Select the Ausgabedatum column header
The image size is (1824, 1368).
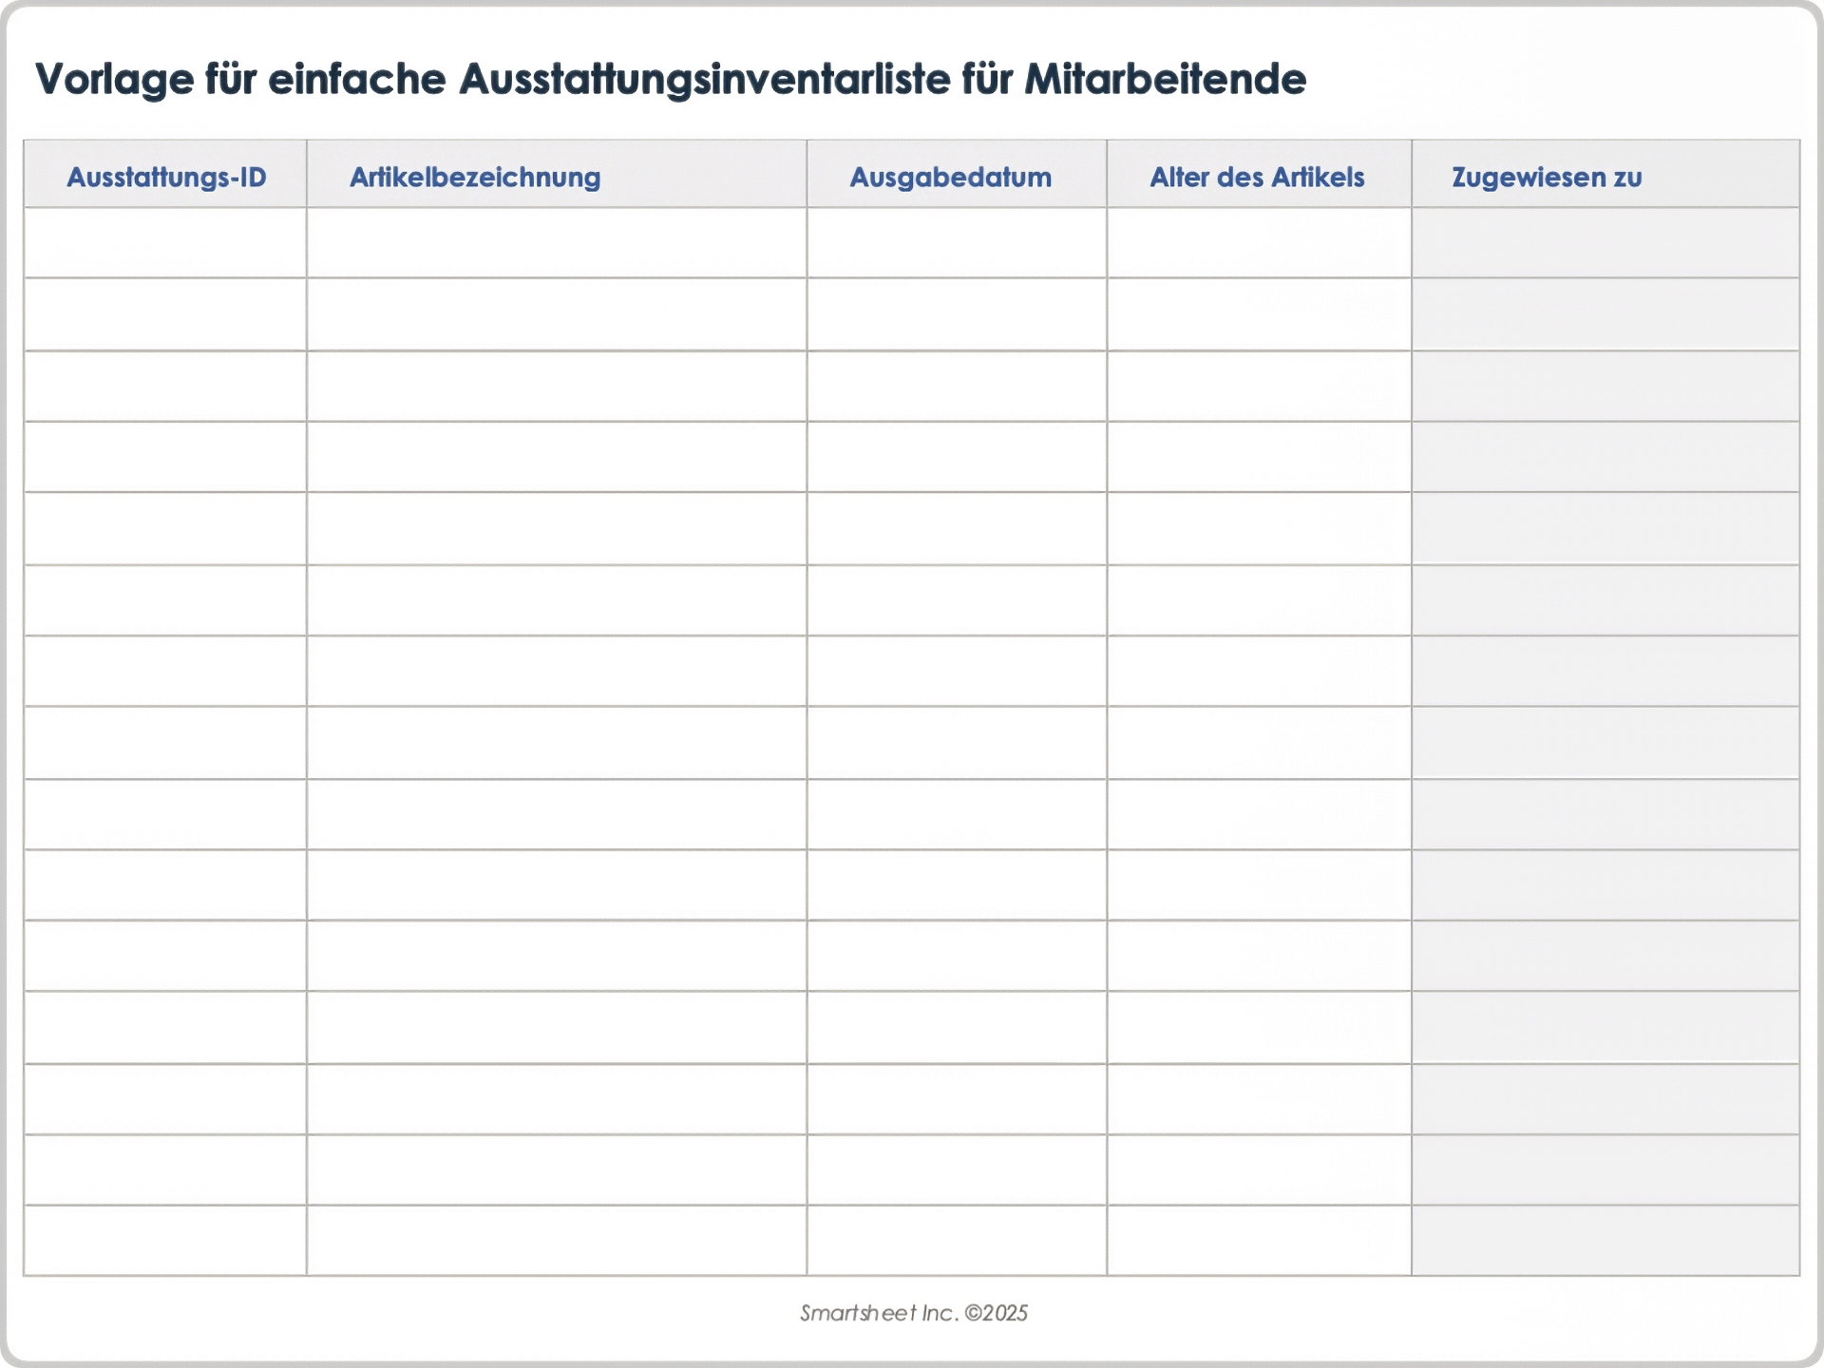[950, 177]
